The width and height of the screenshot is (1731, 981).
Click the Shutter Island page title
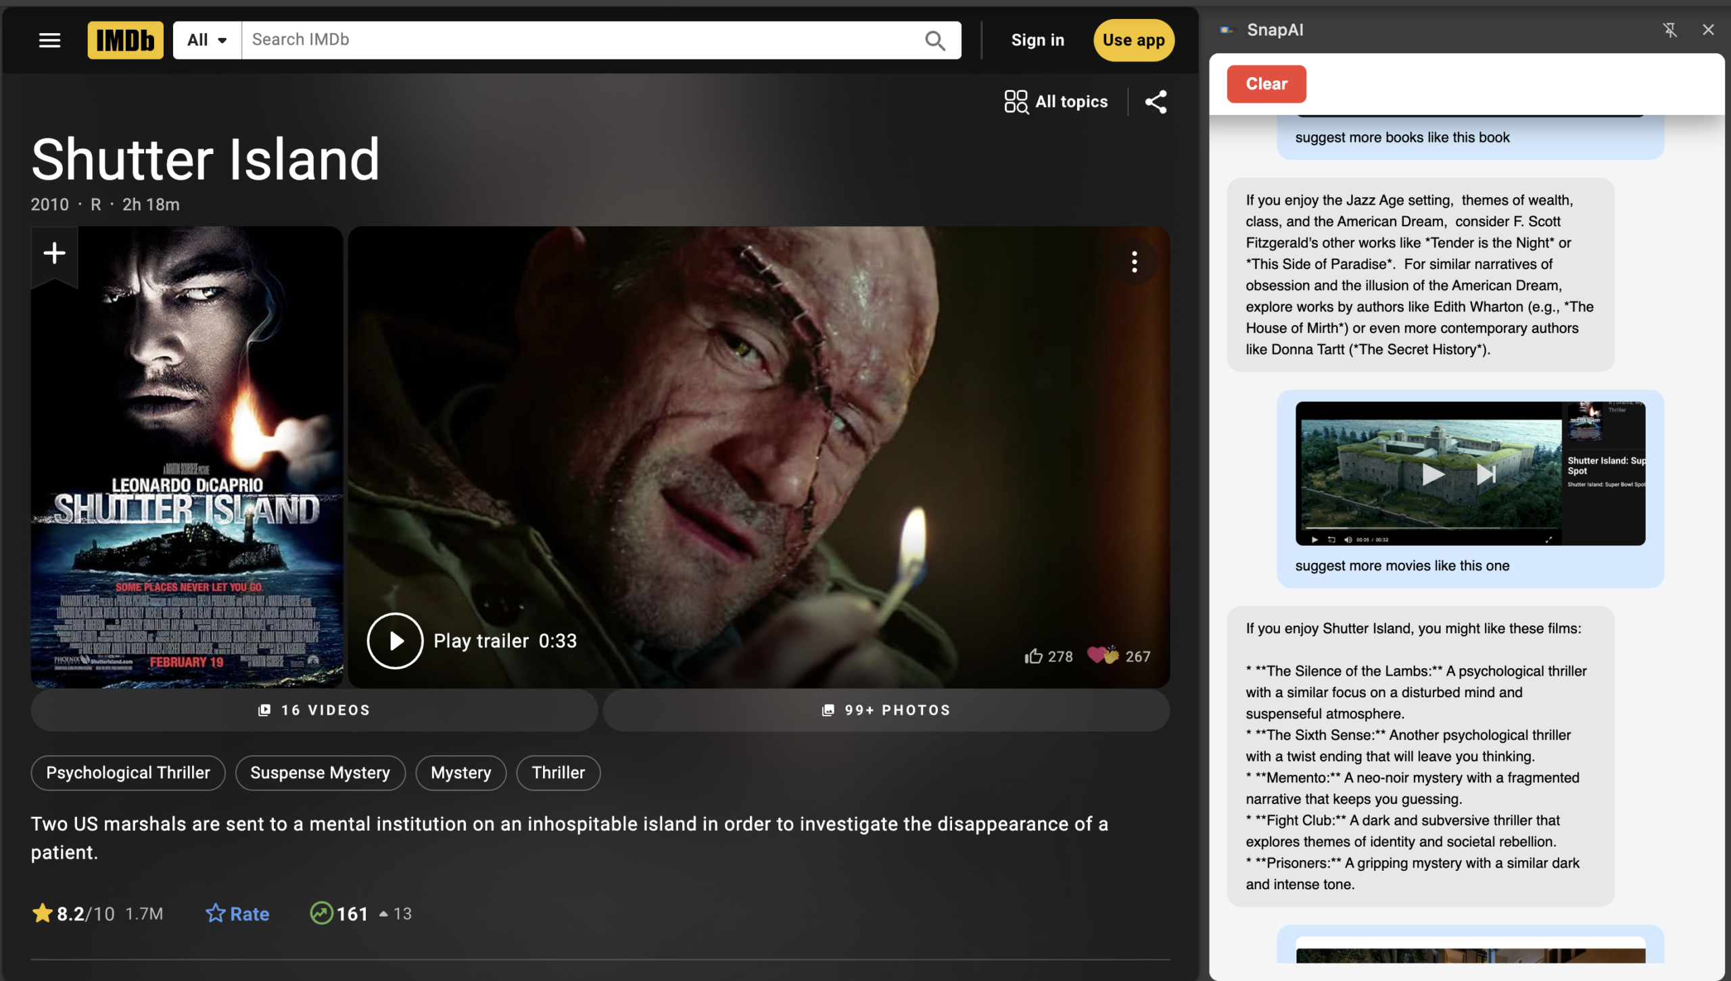pyautogui.click(x=206, y=159)
